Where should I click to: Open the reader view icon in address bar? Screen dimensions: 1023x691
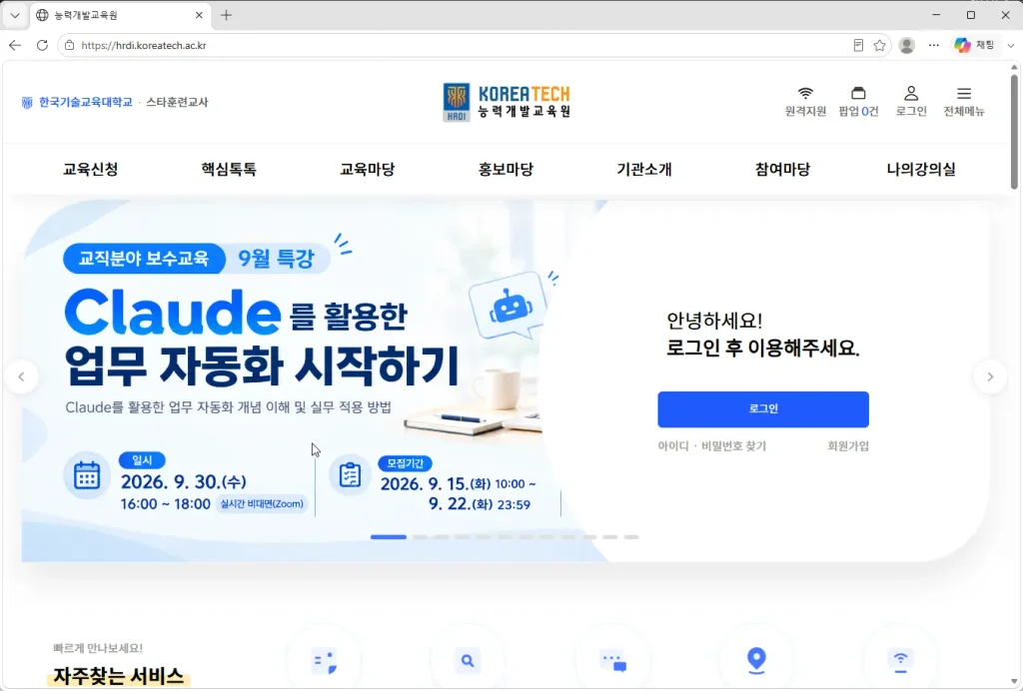(858, 45)
